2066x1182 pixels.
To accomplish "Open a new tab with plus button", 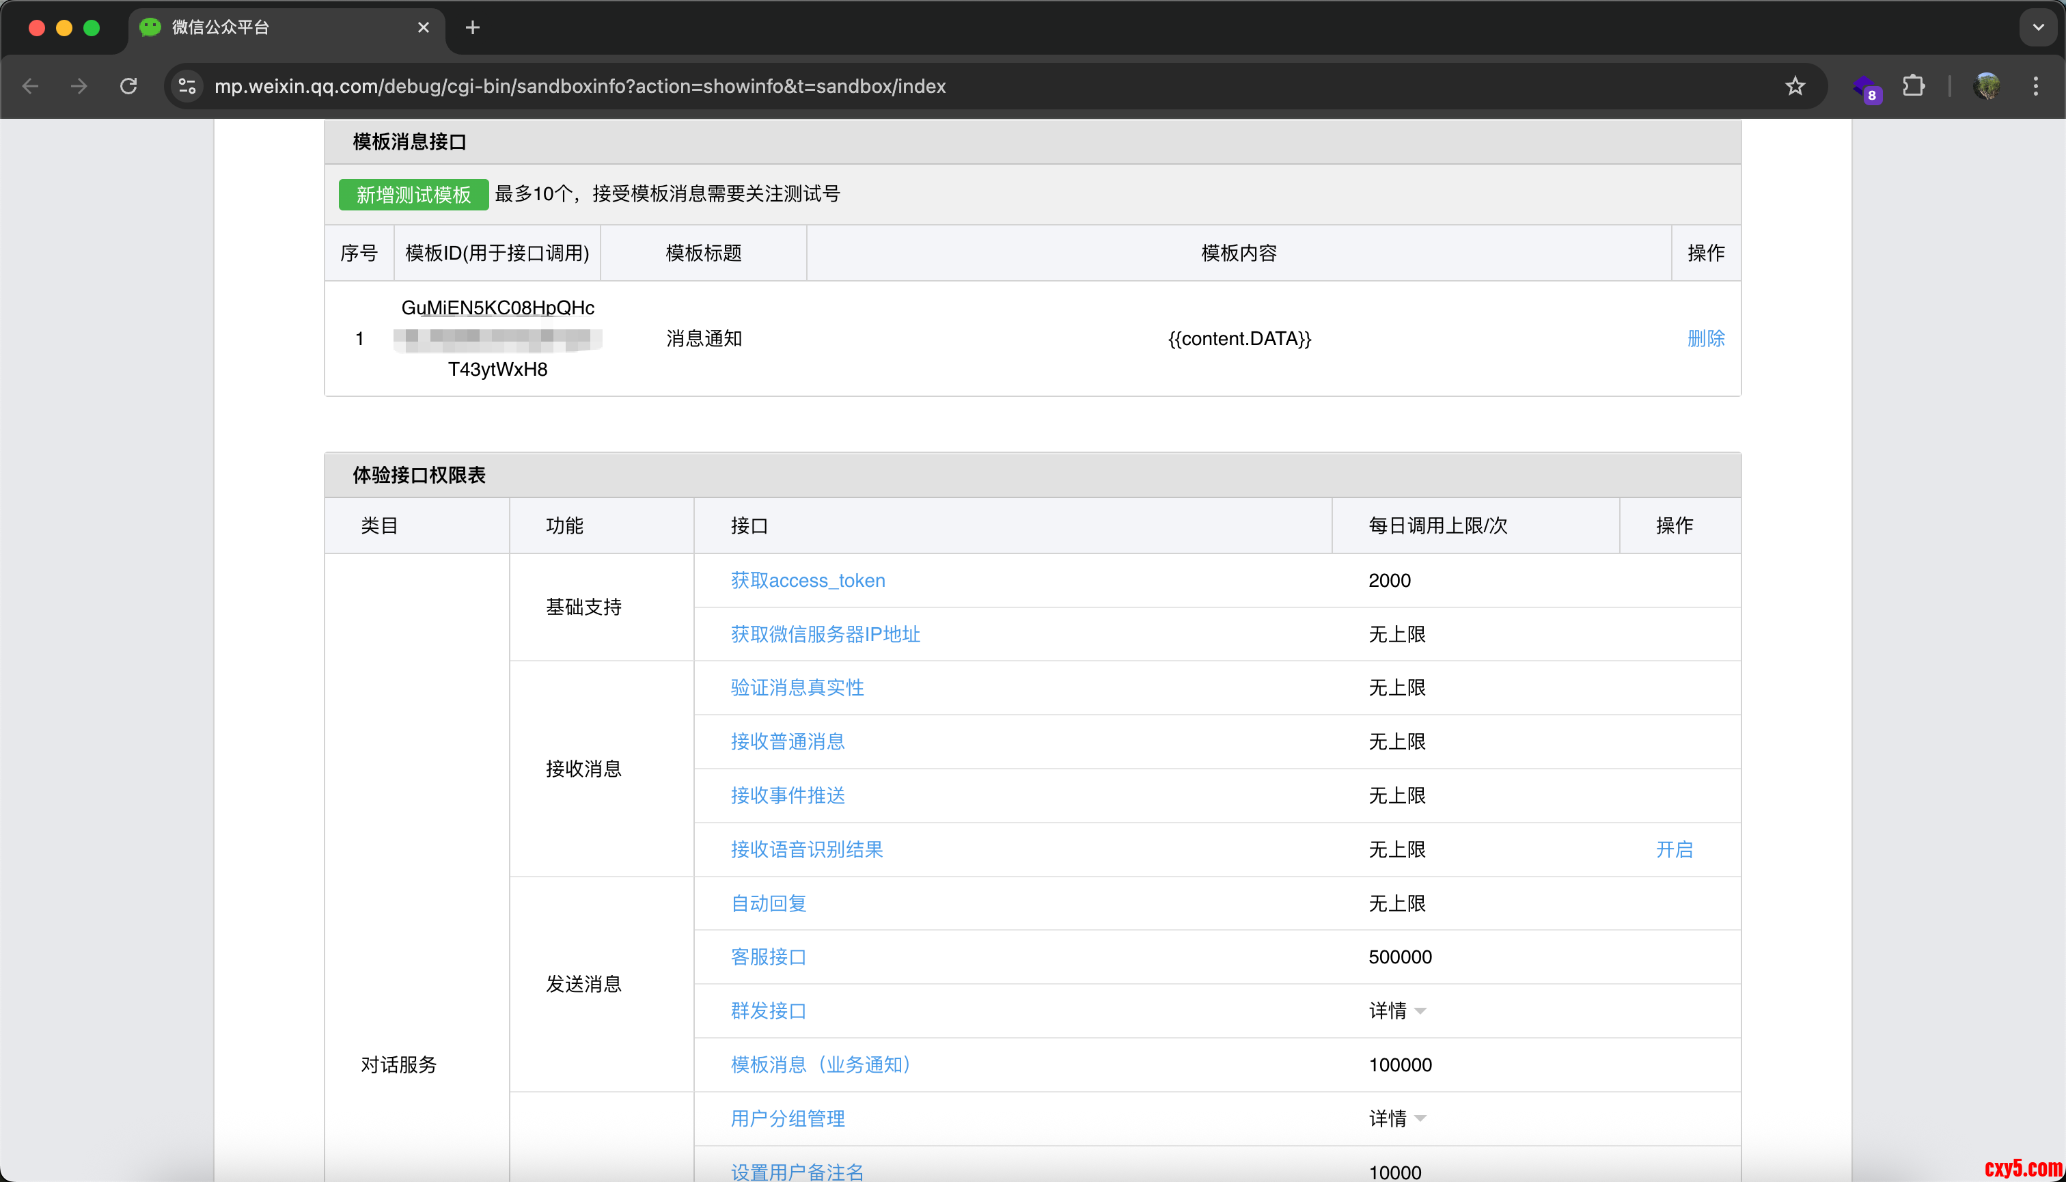I will (x=473, y=27).
